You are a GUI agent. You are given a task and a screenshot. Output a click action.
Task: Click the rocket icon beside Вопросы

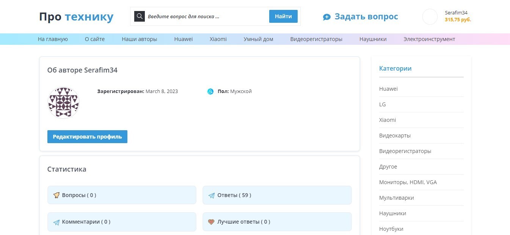coord(56,195)
